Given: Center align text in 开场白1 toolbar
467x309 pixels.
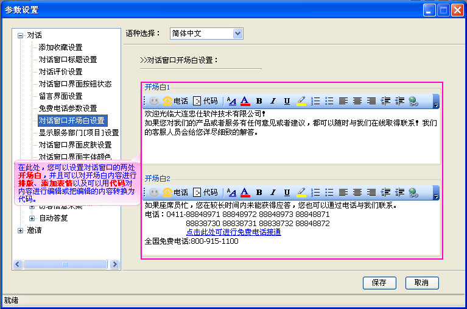Looking at the screenshot, I should click(x=357, y=101).
